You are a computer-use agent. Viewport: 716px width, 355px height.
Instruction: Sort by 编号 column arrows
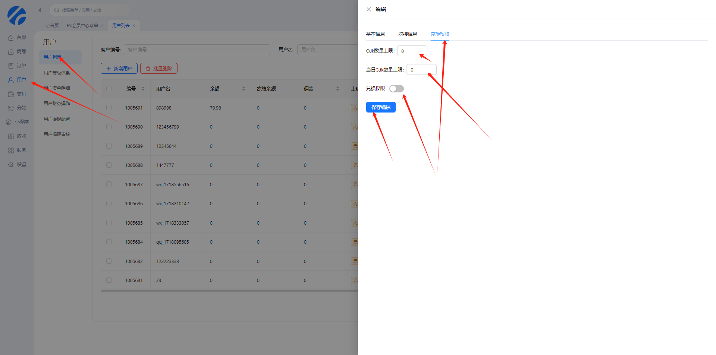(143, 89)
